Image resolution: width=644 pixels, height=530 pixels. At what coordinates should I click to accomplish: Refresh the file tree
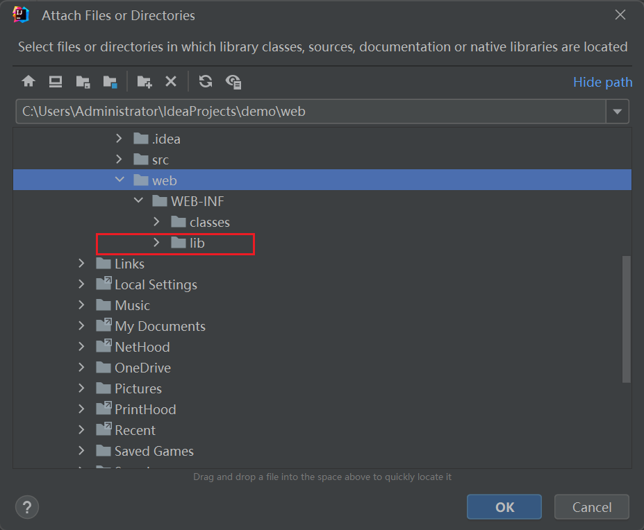pos(205,82)
